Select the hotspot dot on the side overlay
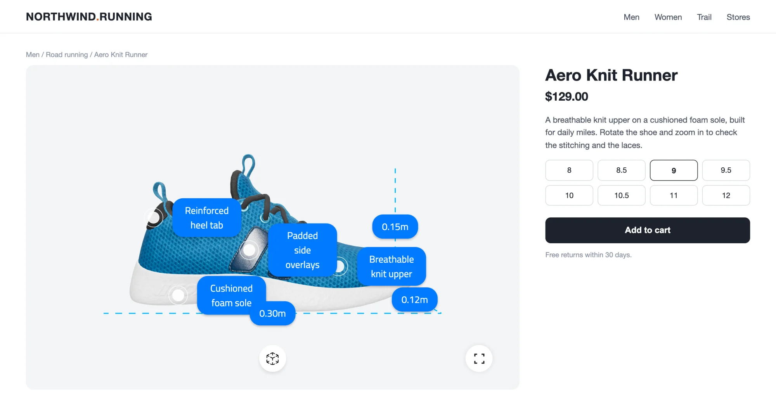The width and height of the screenshot is (776, 409). [249, 251]
